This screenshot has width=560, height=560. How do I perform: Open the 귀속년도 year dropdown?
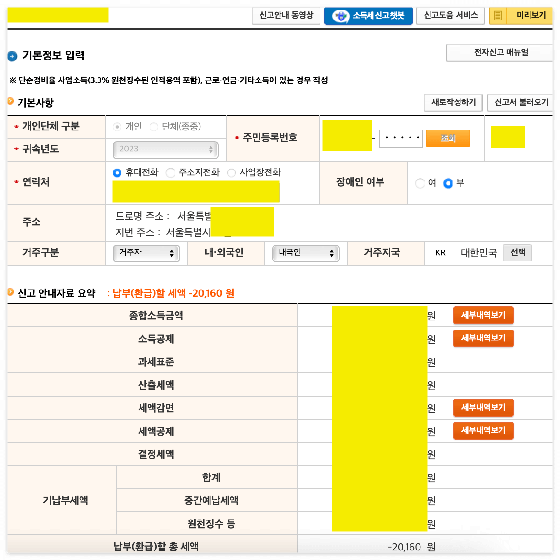pos(165,150)
